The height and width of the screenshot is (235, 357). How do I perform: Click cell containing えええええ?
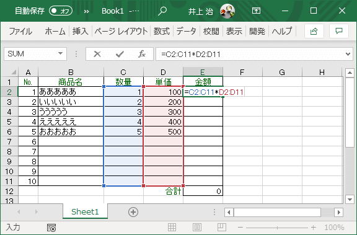(71, 122)
